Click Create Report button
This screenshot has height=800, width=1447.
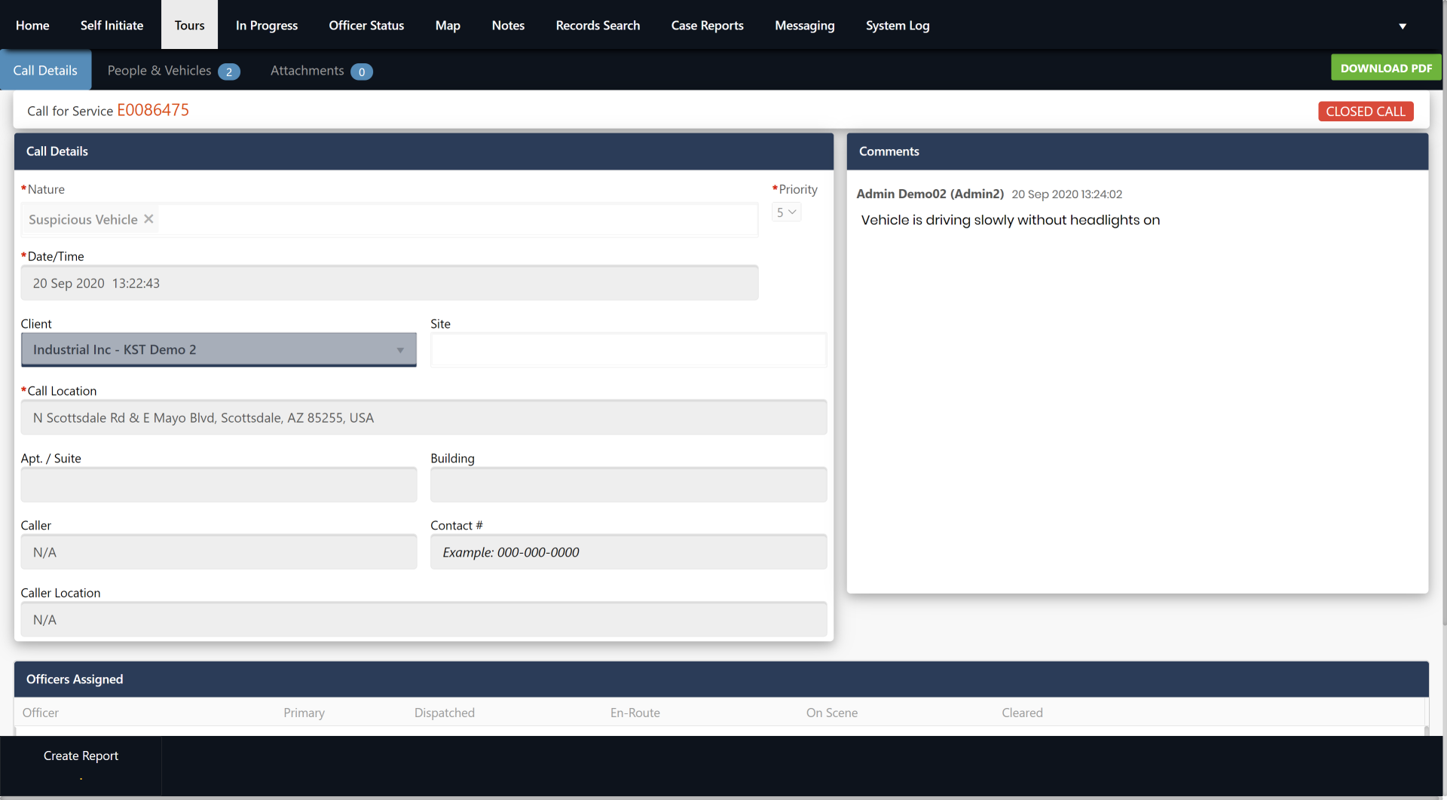tap(81, 756)
